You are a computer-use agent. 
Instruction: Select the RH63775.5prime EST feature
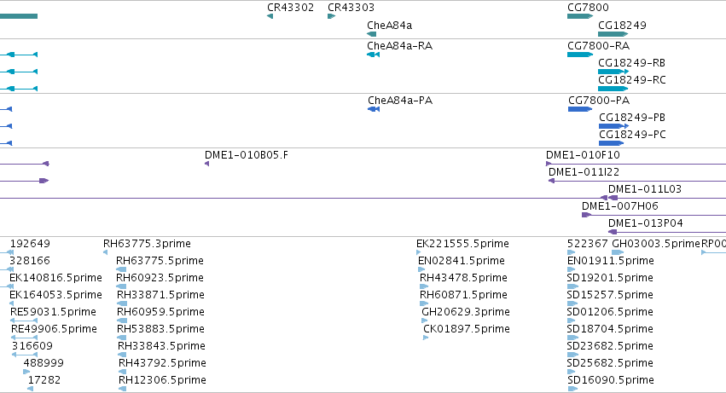[x=121, y=269]
